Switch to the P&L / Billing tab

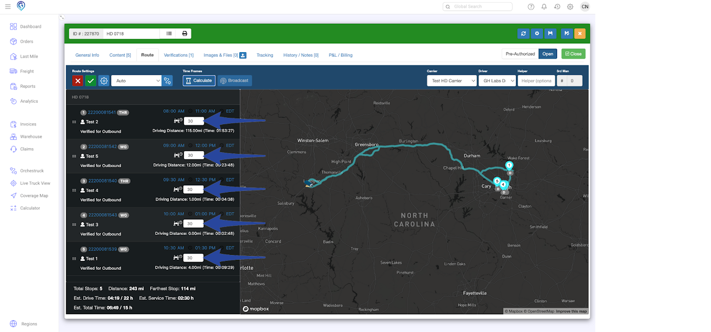coord(341,55)
